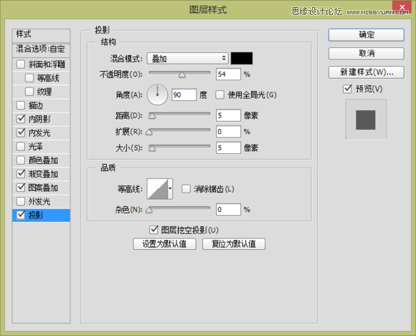416x336 pixels.
Task: Enable the 等高线 sub-style checkbox
Action: coord(29,78)
